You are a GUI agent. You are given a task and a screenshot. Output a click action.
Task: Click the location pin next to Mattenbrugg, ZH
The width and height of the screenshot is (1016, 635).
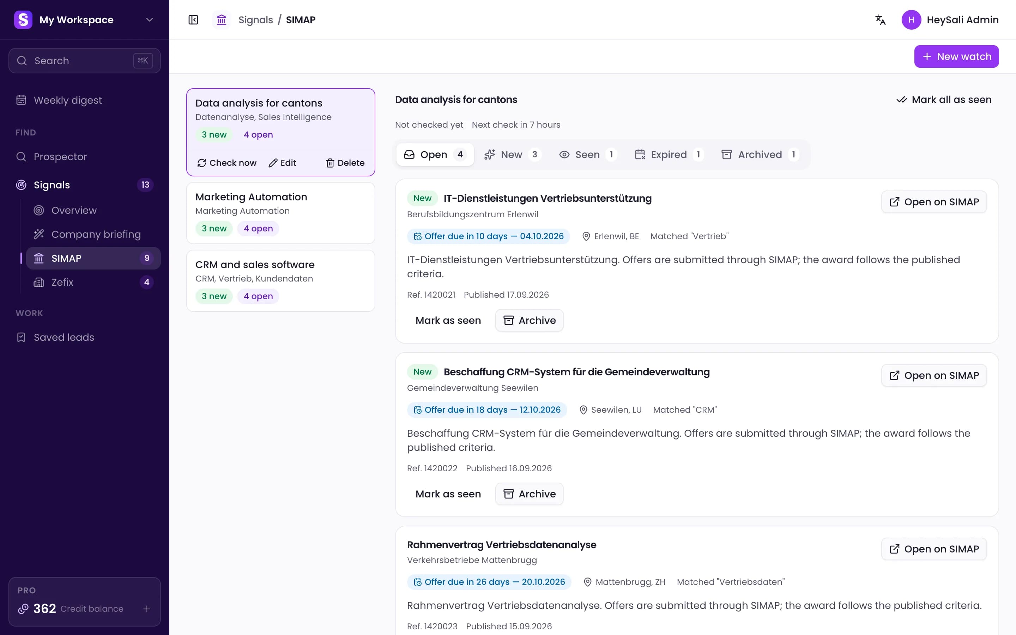(x=588, y=582)
